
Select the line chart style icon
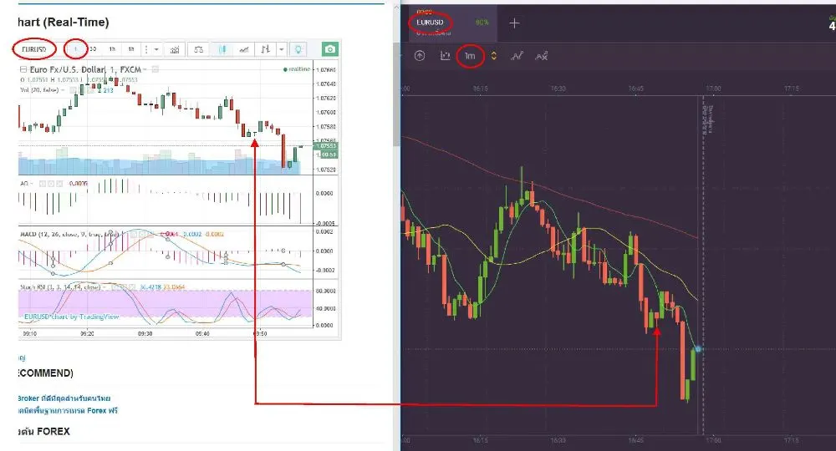pyautogui.click(x=243, y=49)
